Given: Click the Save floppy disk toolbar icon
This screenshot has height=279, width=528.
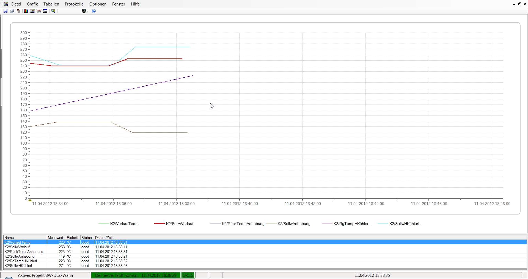Looking at the screenshot, I should tap(5, 11).
